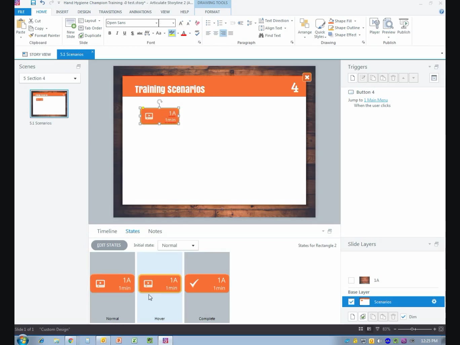Uncheck the Dim checkbox
460x345 pixels.
403,317
